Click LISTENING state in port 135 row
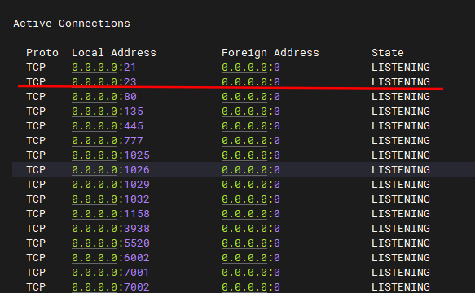The height and width of the screenshot is (293, 475). click(x=401, y=112)
